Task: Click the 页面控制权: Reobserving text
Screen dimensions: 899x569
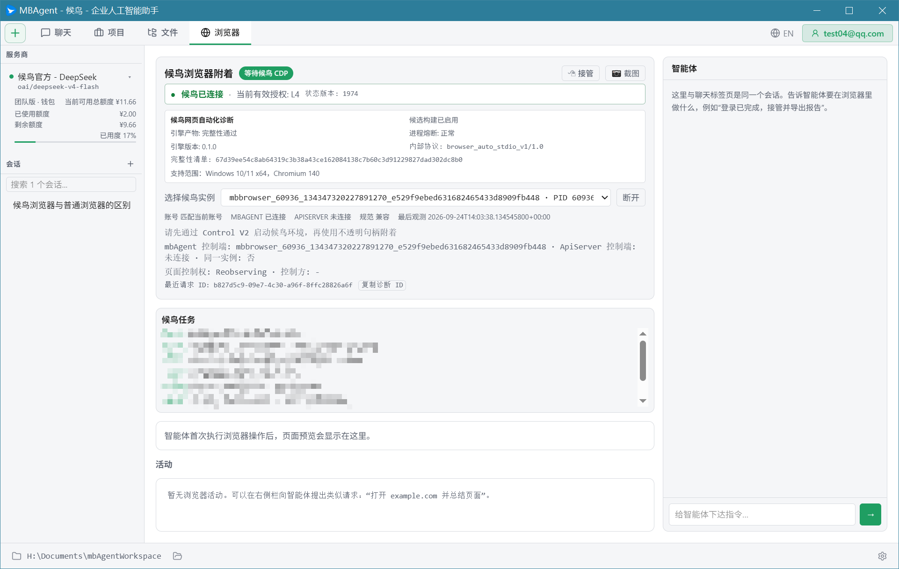Action: click(x=215, y=272)
